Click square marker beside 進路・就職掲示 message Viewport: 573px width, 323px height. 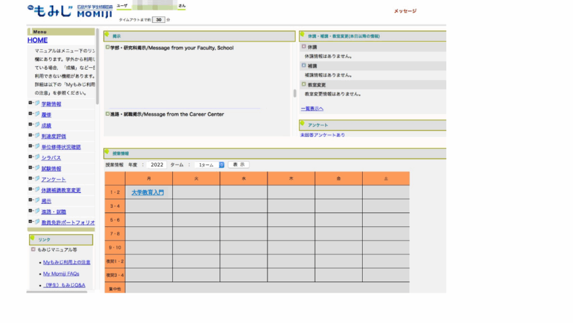108,114
